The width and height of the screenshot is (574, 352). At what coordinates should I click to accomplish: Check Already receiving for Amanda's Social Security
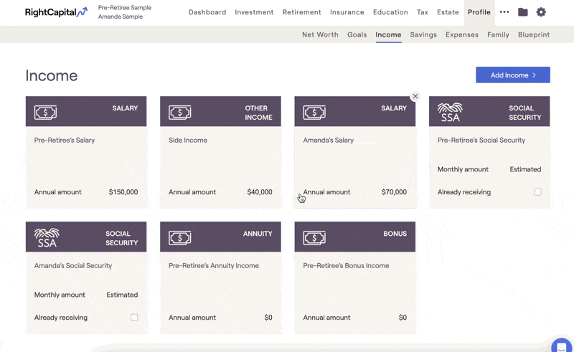134,318
